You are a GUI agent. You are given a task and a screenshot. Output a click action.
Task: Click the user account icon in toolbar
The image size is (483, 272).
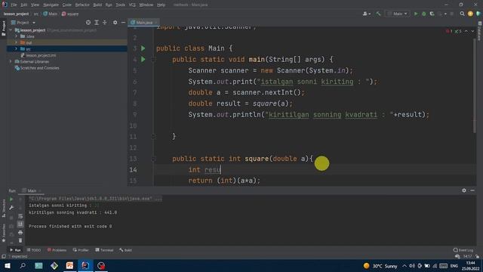366,14
